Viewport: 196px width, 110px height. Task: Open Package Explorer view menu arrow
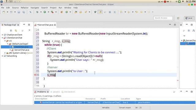point(29,30)
